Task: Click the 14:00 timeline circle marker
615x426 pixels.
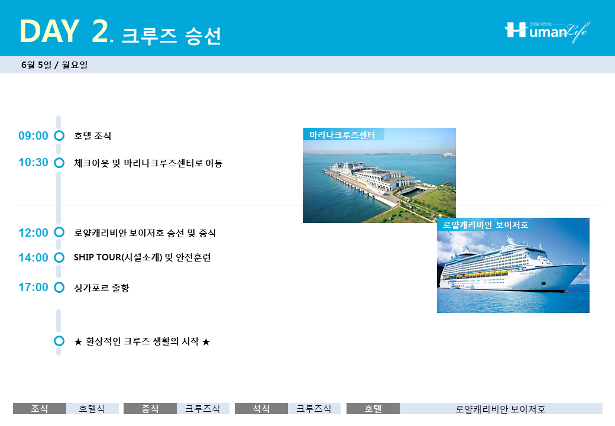Action: point(59,257)
